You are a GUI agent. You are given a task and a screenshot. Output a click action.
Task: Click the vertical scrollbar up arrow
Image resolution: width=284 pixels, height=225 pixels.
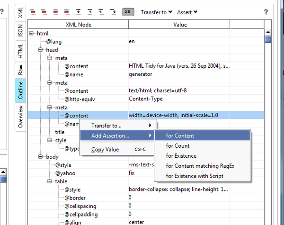[x=268, y=32]
